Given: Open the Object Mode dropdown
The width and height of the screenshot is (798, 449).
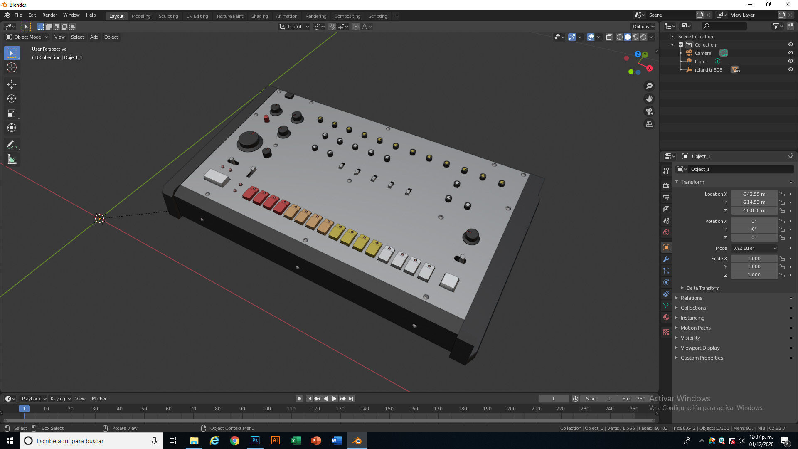Looking at the screenshot, I should pyautogui.click(x=27, y=37).
